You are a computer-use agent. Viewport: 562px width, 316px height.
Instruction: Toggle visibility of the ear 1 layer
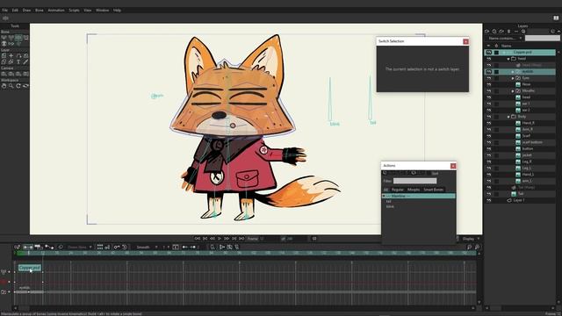pos(489,104)
